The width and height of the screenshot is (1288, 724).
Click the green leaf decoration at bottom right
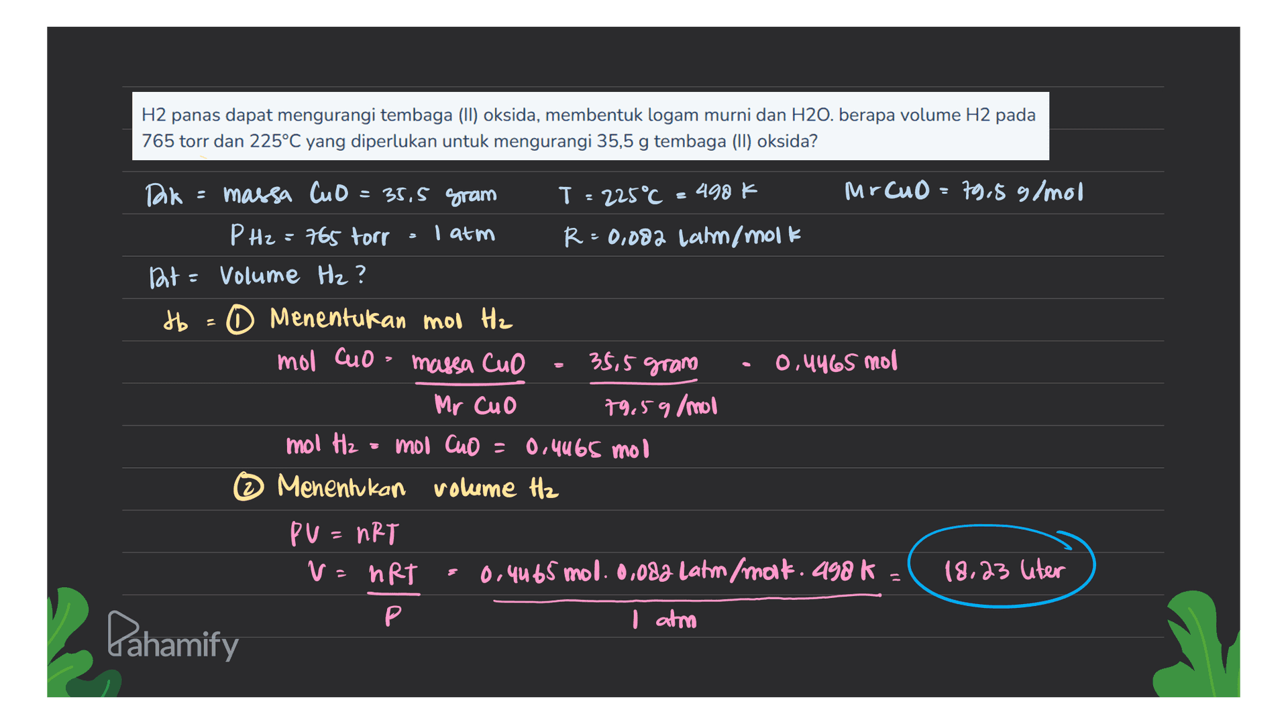coord(1197,644)
